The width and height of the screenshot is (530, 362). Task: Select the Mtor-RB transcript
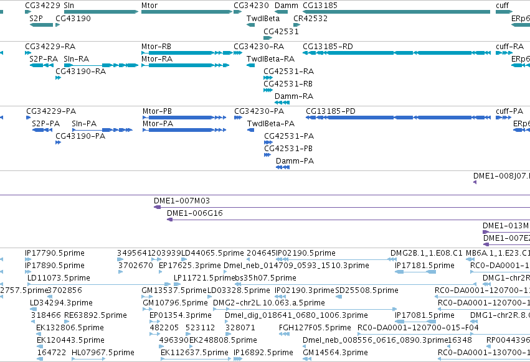point(187,53)
